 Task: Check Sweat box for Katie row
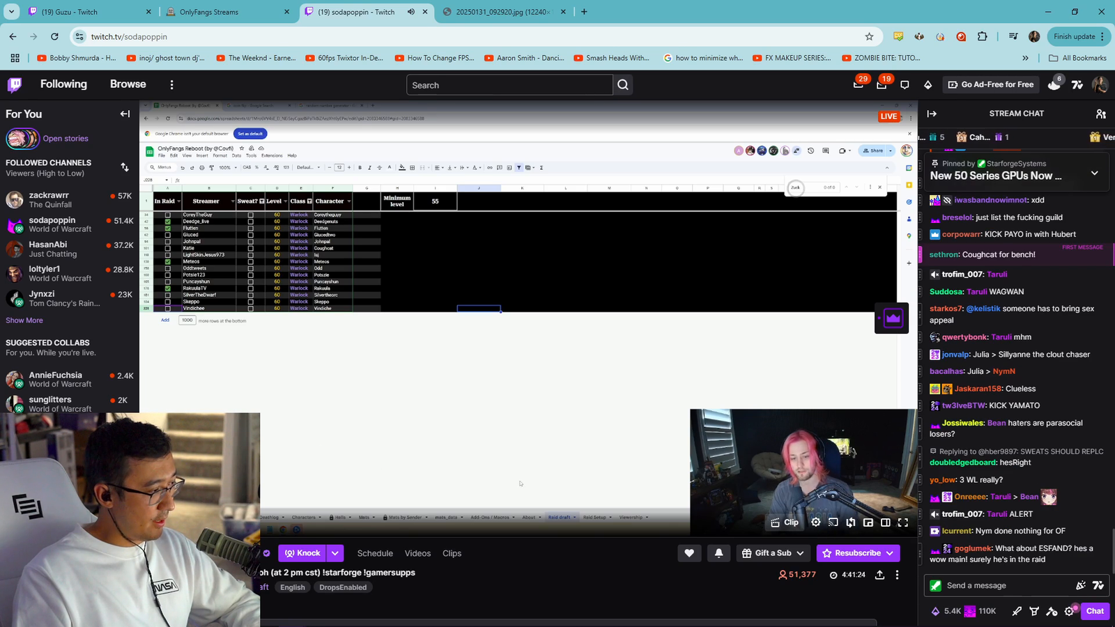tap(250, 248)
